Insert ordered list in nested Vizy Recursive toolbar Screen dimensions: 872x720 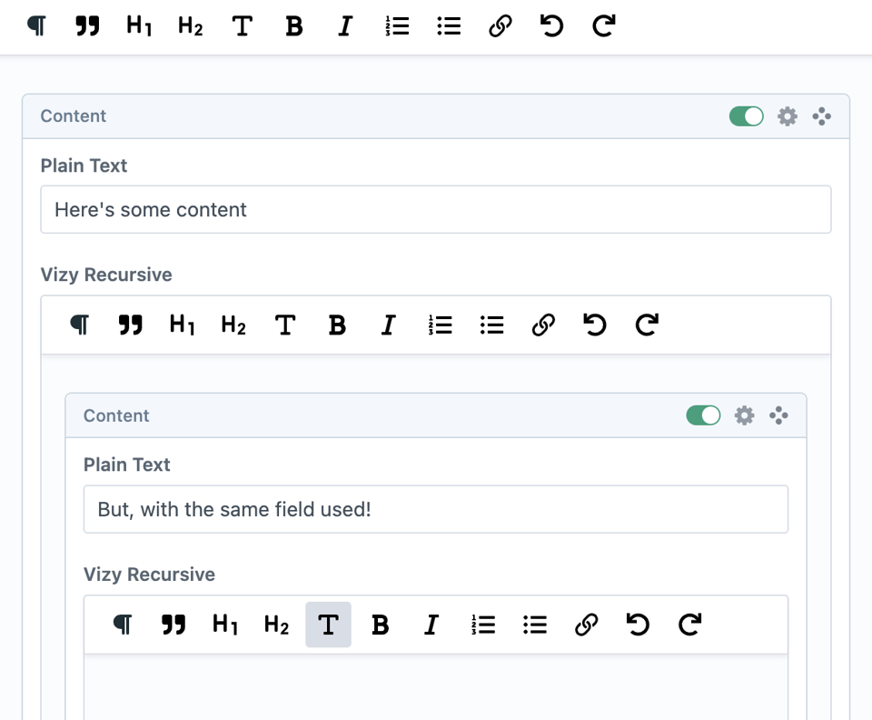click(482, 625)
